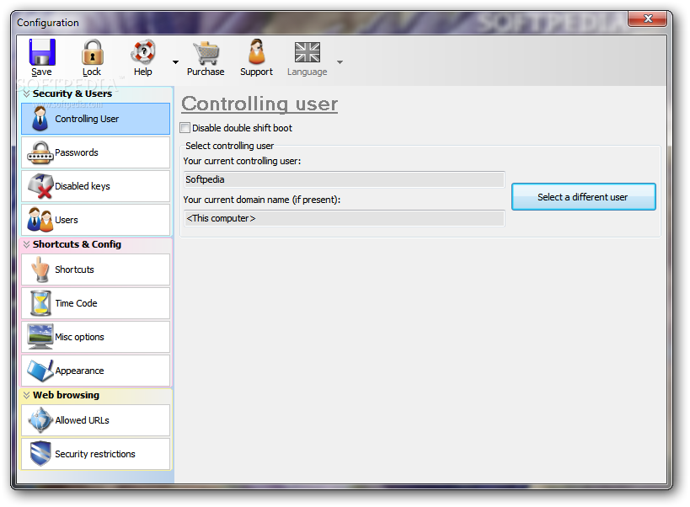This screenshot has width=690, height=507.
Task: Click Select a different user button
Action: click(584, 197)
